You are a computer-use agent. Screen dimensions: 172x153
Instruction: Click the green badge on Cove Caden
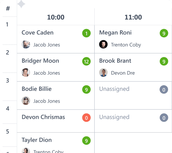(86, 33)
